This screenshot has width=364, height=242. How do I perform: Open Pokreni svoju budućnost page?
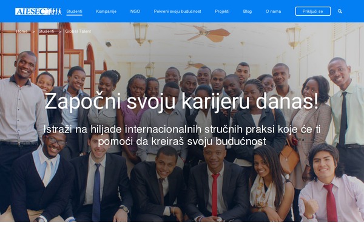click(x=177, y=11)
